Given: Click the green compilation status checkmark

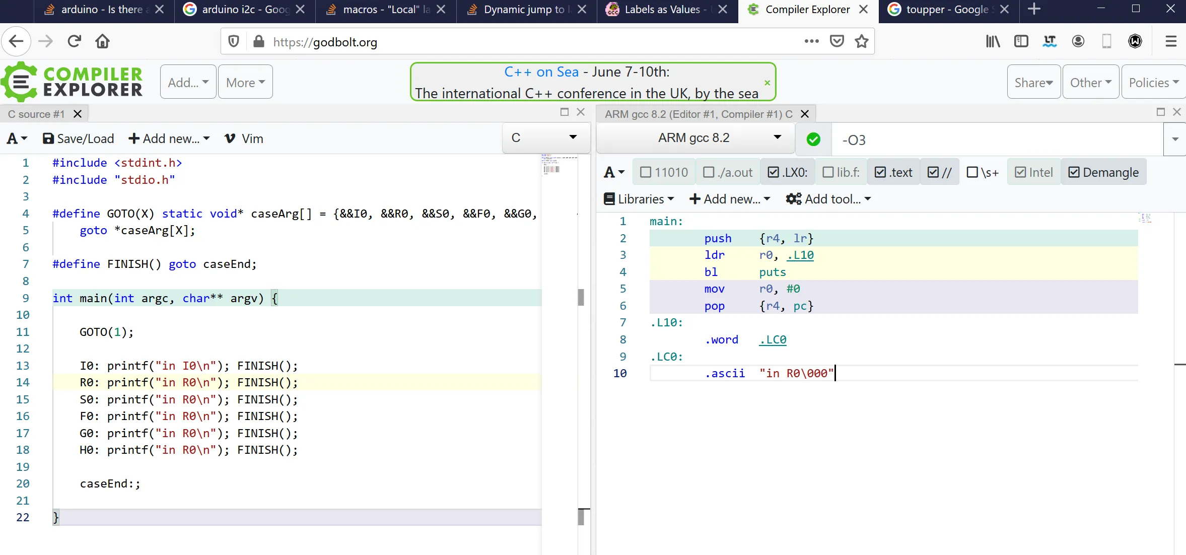Looking at the screenshot, I should click(813, 140).
